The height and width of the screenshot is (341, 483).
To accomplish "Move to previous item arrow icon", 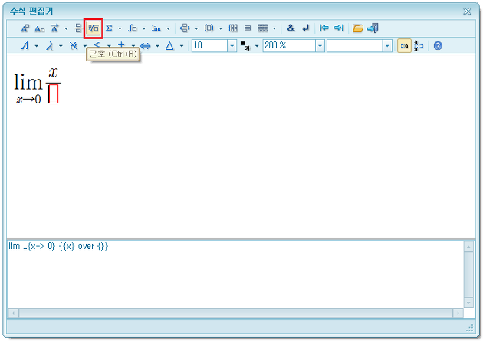I will click(324, 28).
